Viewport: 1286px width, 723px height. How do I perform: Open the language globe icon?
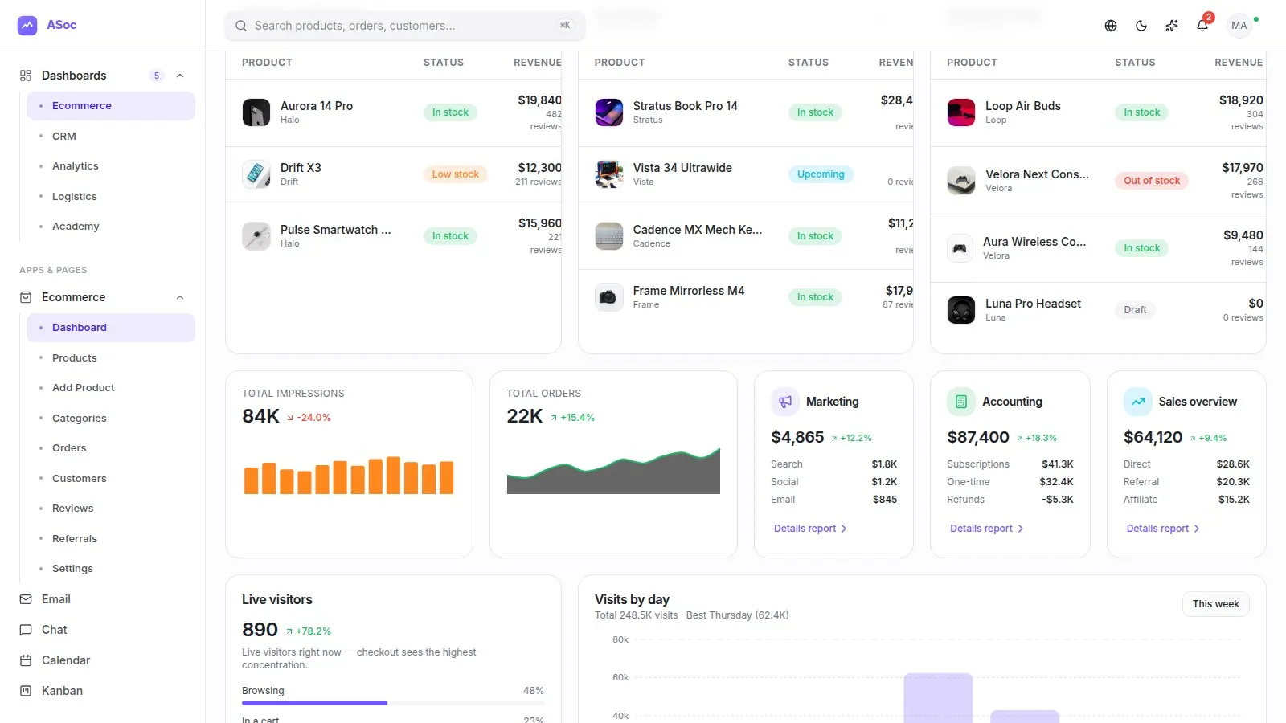coord(1111,26)
